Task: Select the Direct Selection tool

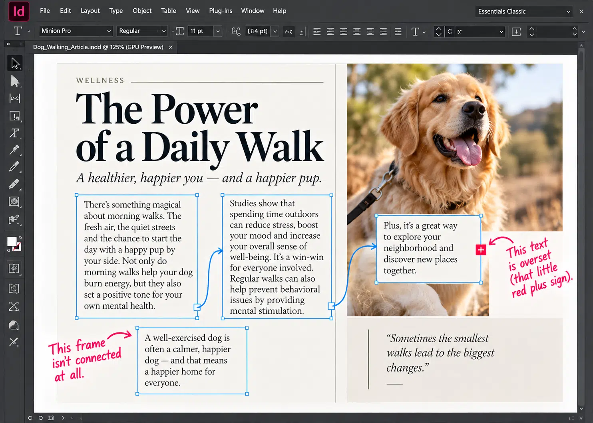Action: click(x=15, y=81)
